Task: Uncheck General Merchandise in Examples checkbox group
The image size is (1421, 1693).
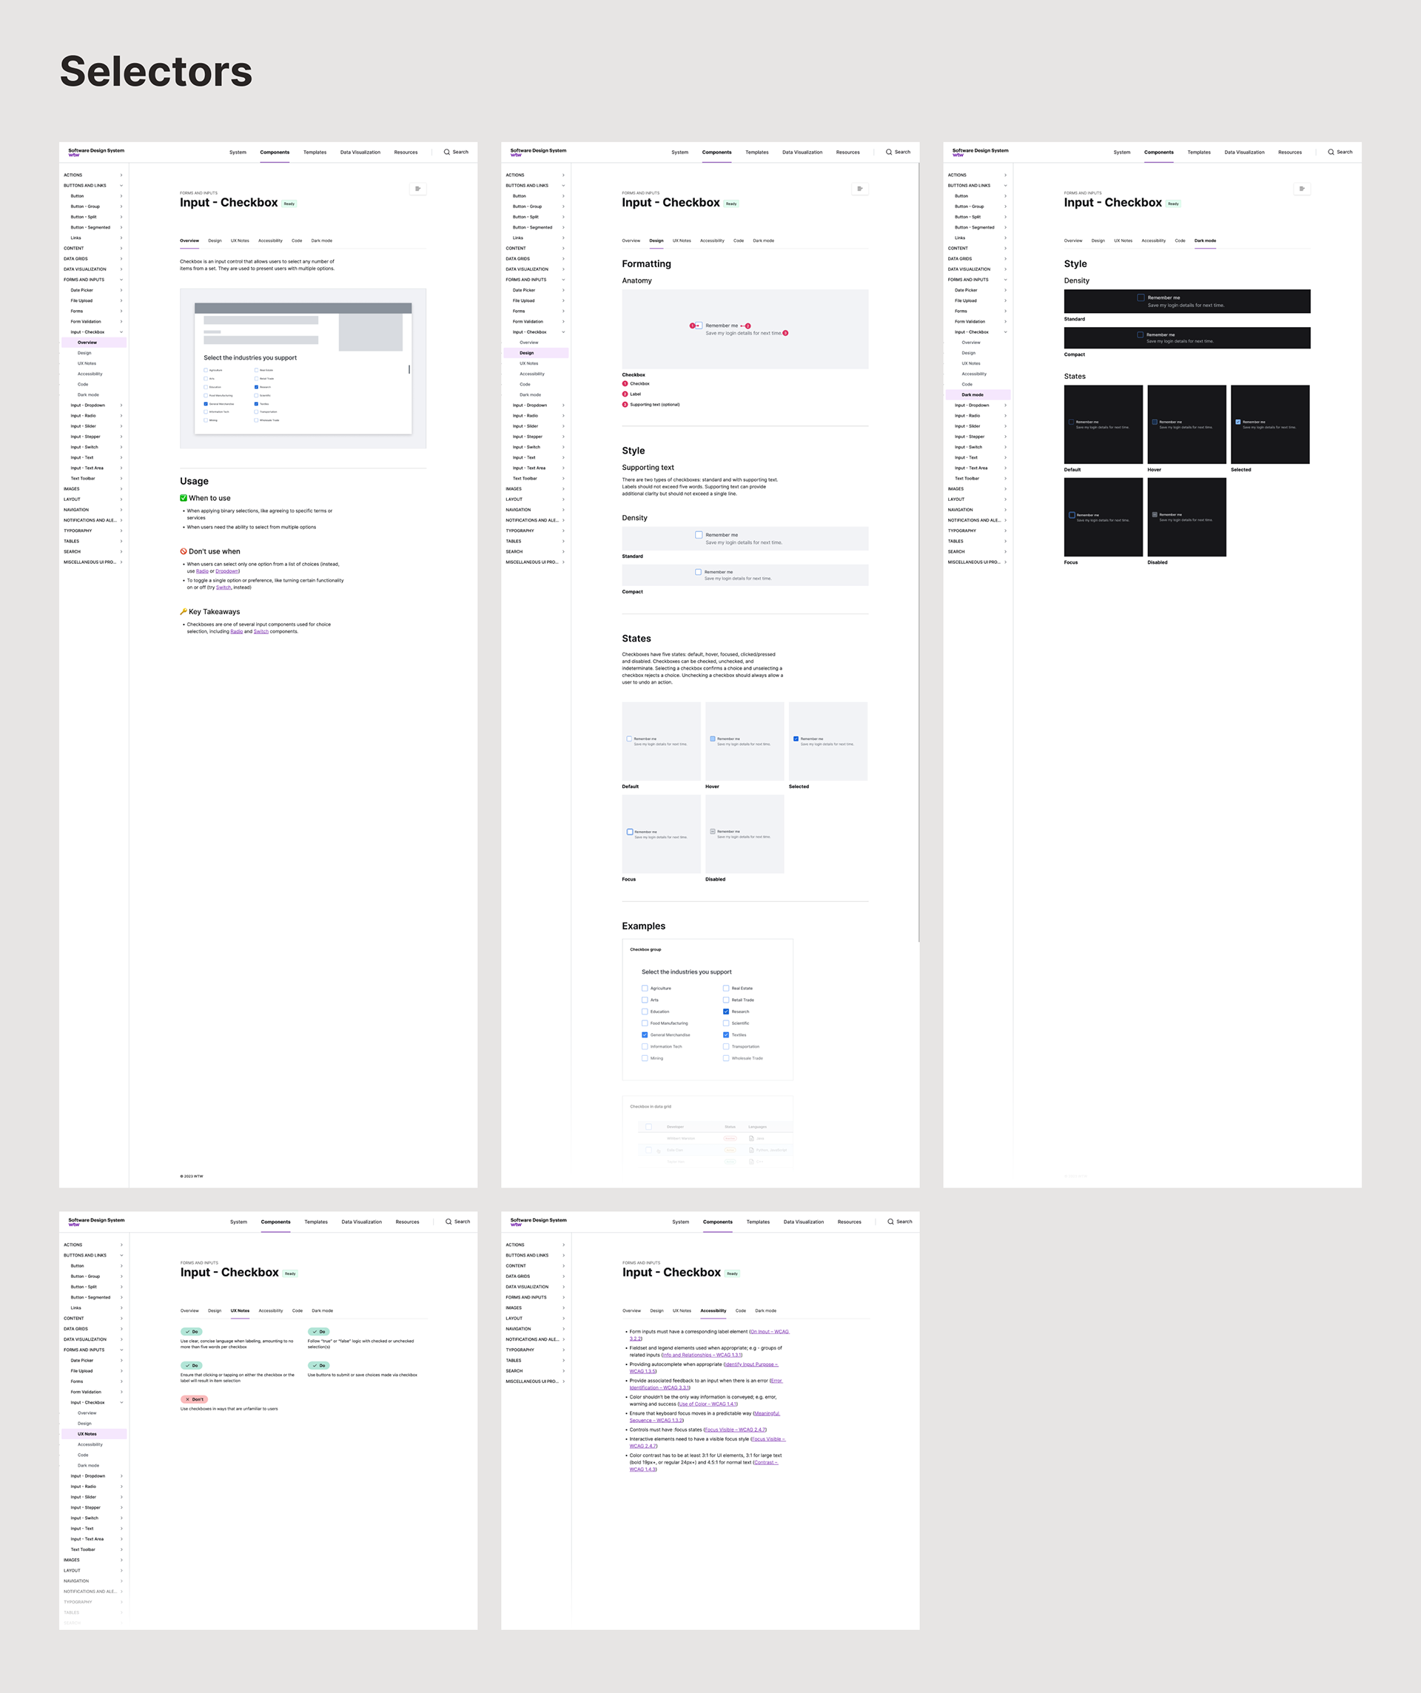Action: click(x=645, y=1035)
